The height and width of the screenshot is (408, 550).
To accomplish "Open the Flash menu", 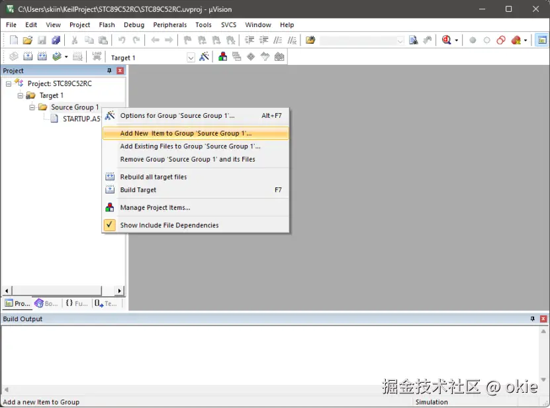I will click(107, 25).
